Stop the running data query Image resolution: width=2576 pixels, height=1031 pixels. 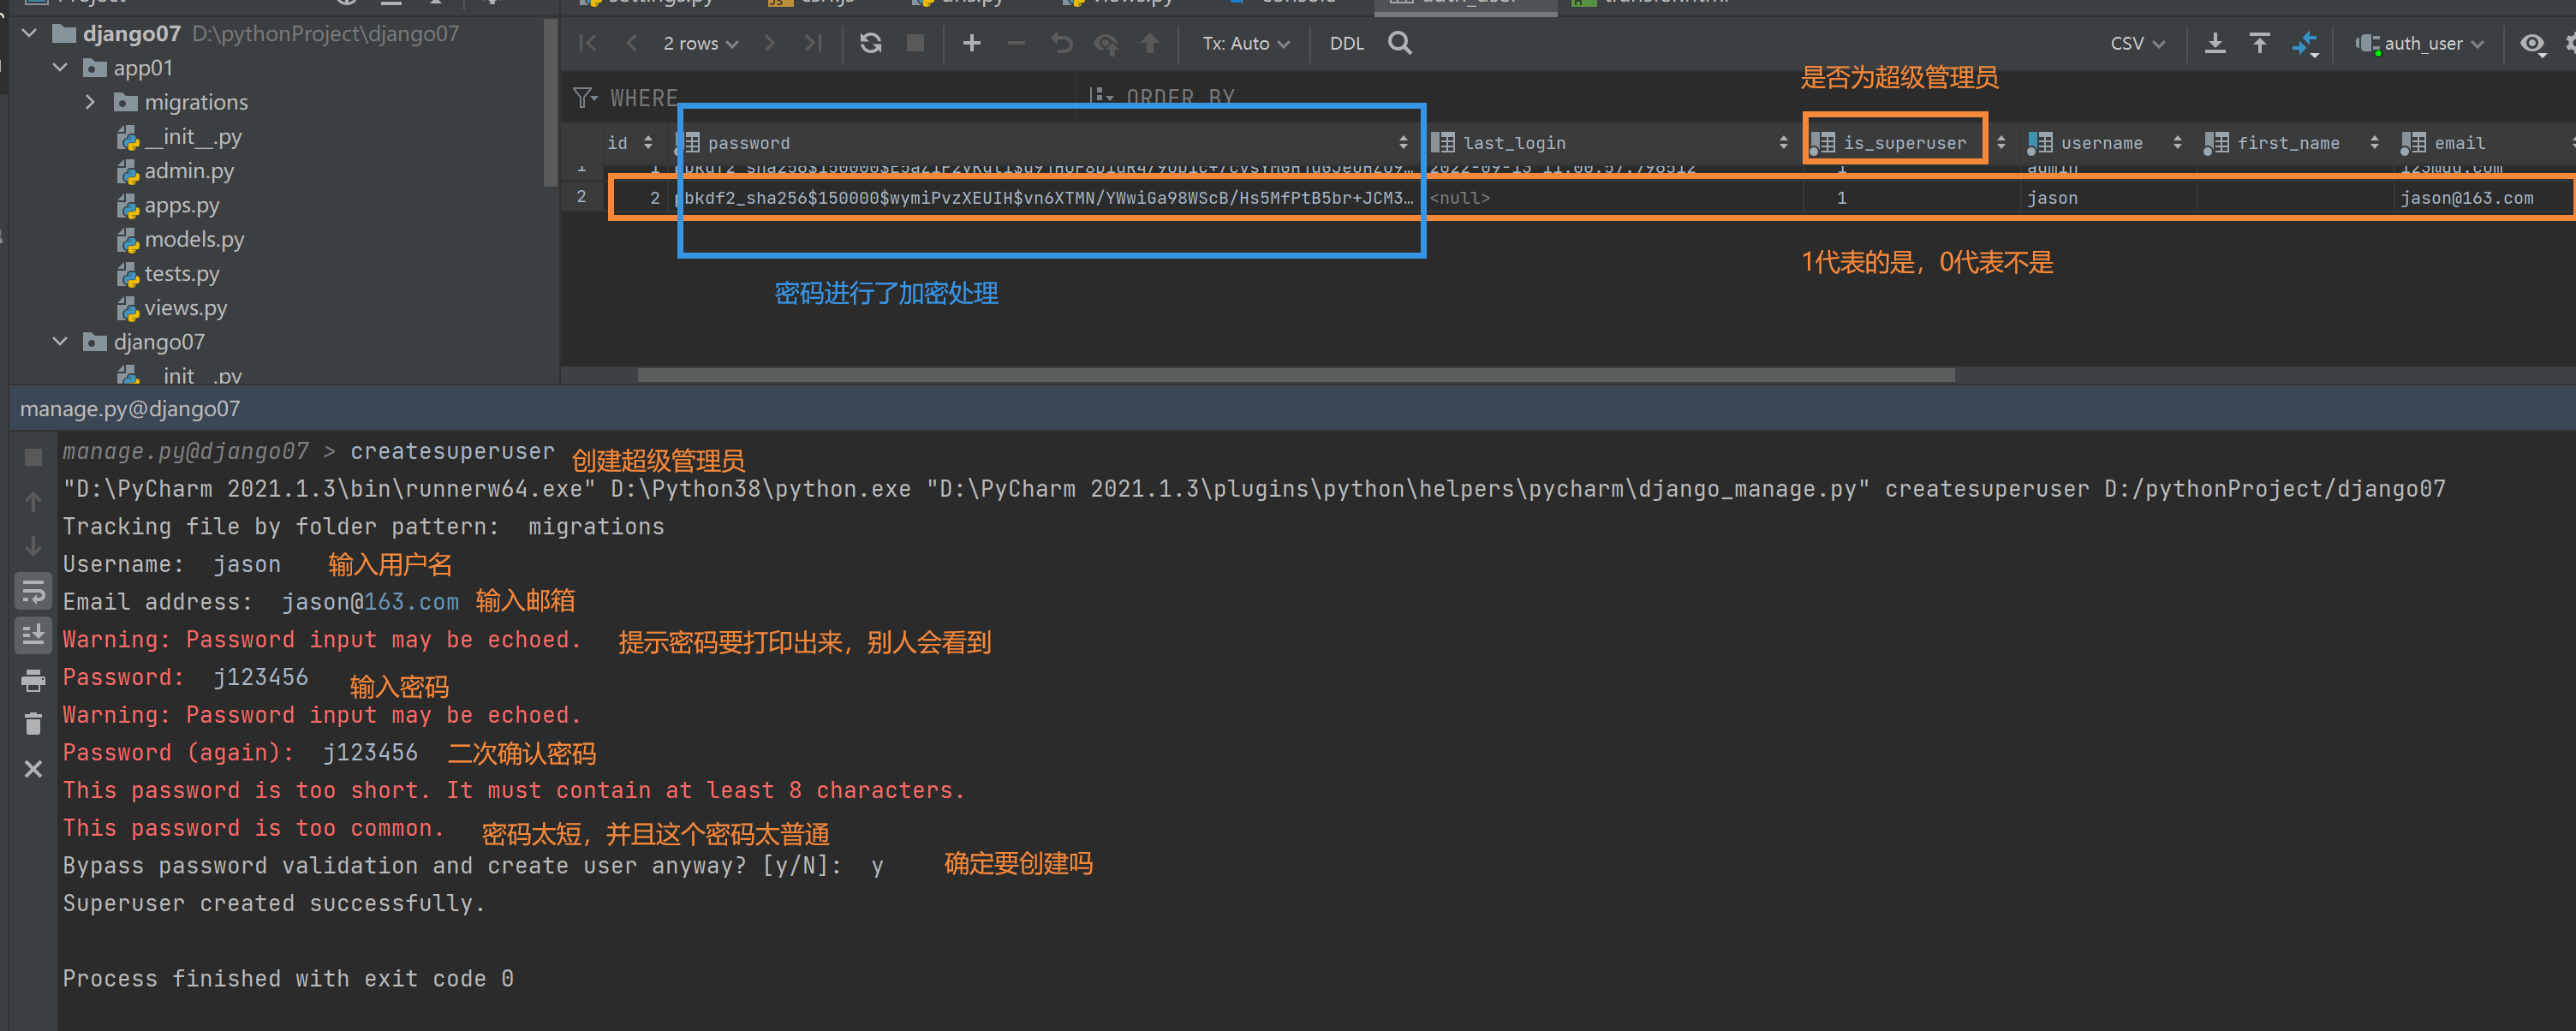click(915, 43)
